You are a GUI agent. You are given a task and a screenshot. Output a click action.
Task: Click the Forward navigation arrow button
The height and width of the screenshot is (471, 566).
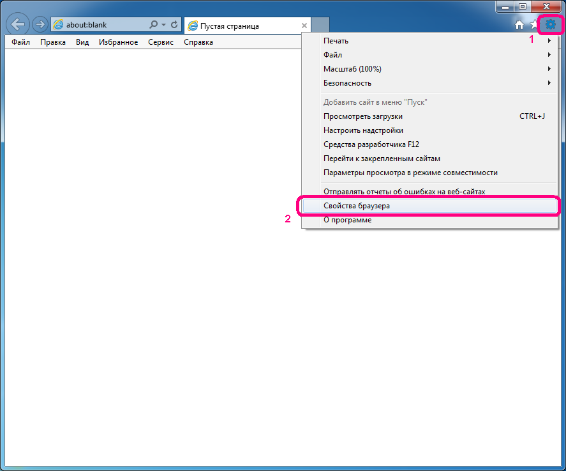click(40, 25)
